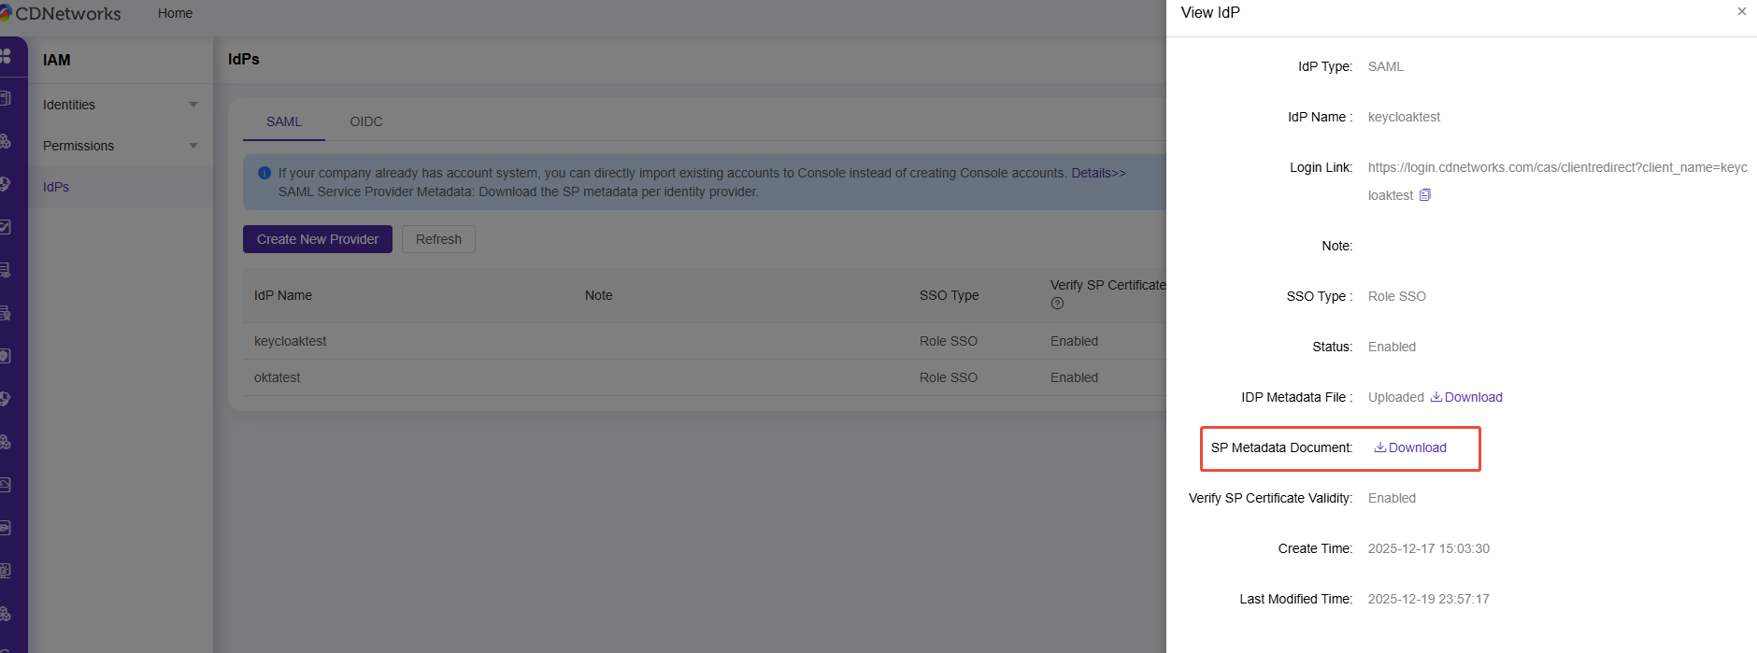Viewport: 1757px width, 653px height.
Task: Click the Login Link URL text
Action: pos(1557,181)
